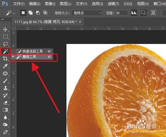This screenshot has width=166, height=137.
Task: Toggle Contiguous option button
Action: click(144, 13)
